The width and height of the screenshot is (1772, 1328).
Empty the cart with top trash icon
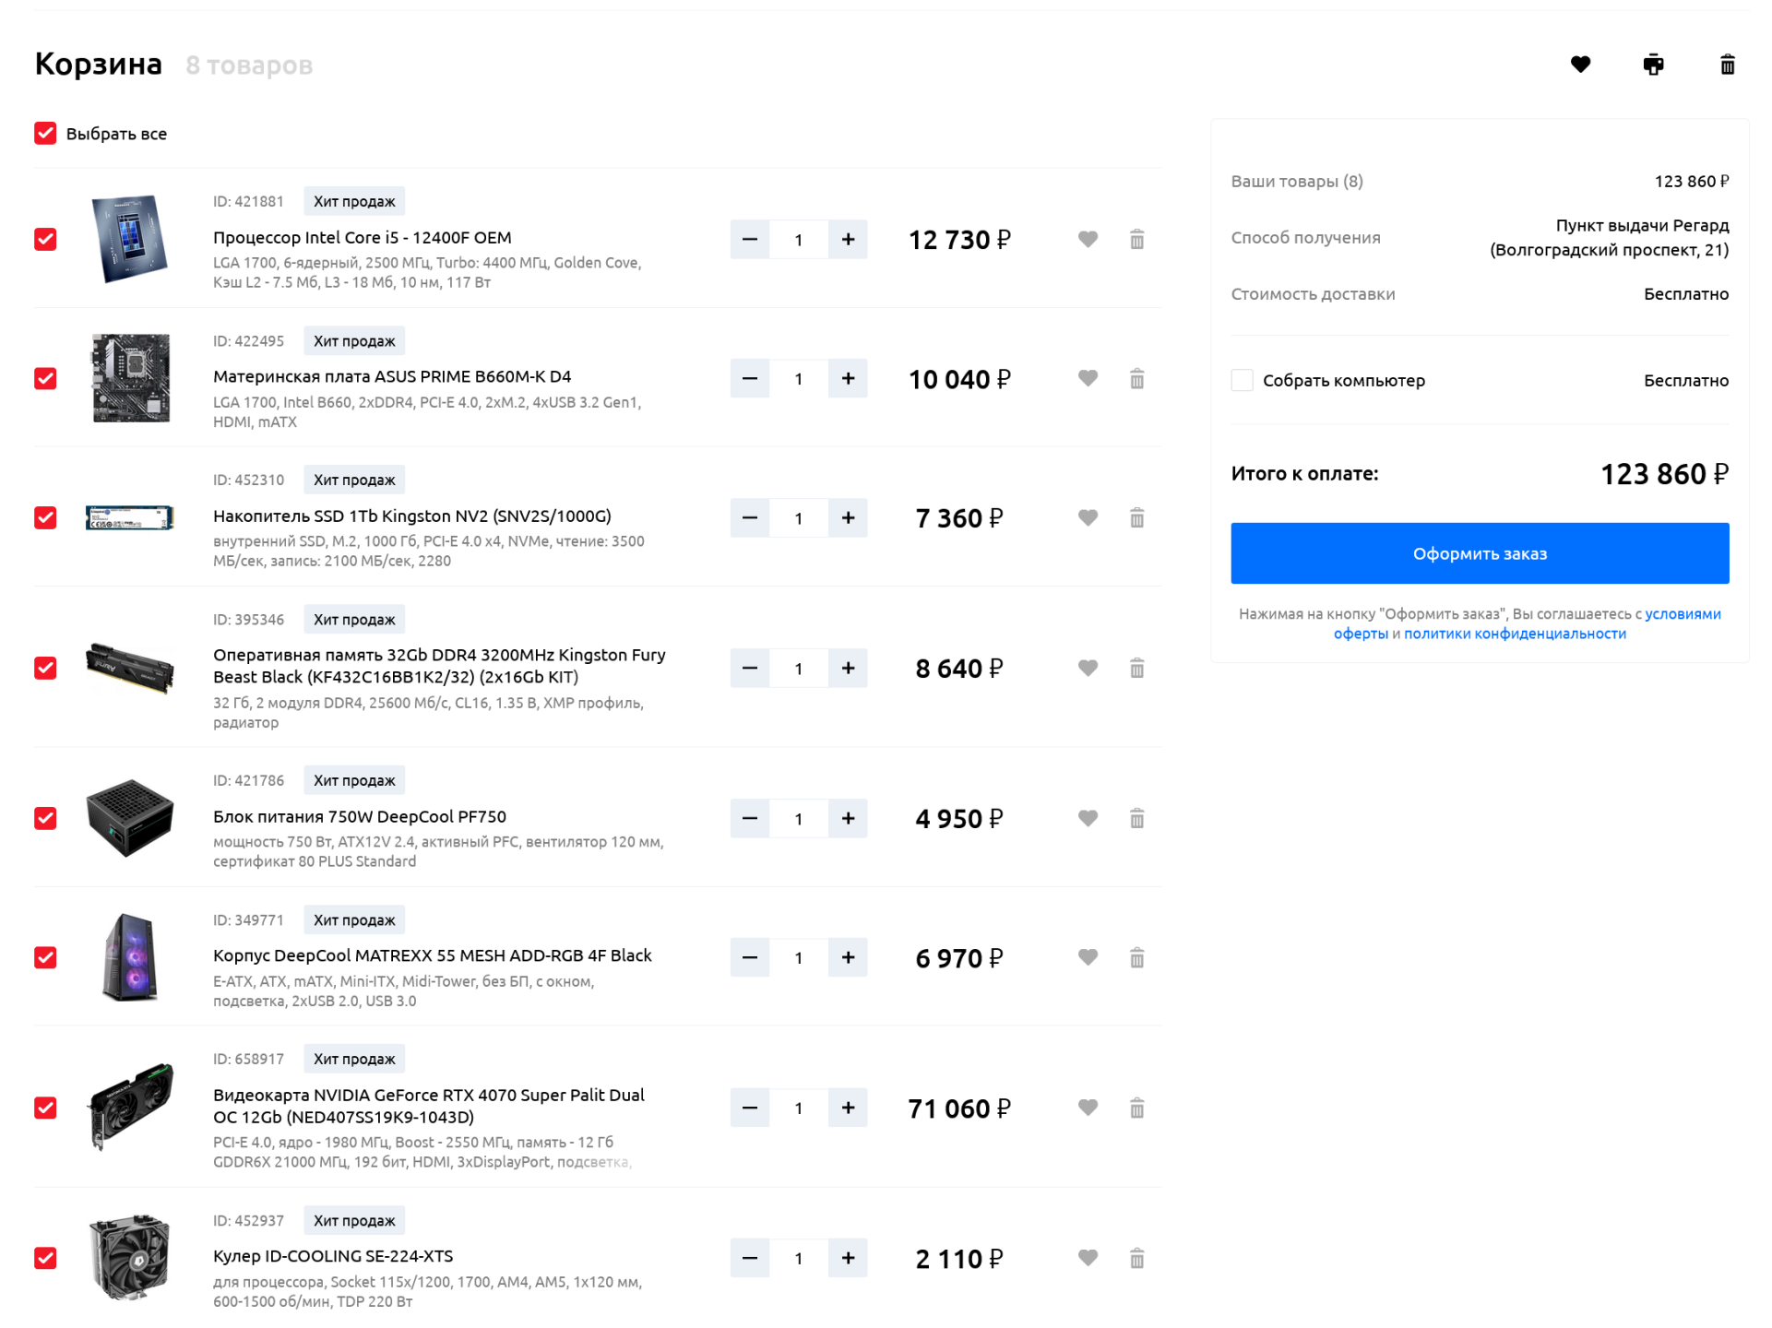pyautogui.click(x=1727, y=65)
